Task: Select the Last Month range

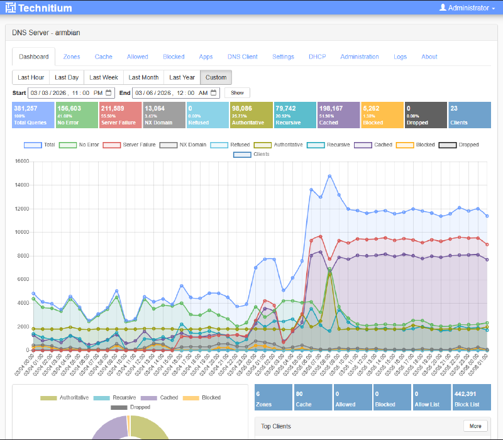Action: coord(143,77)
